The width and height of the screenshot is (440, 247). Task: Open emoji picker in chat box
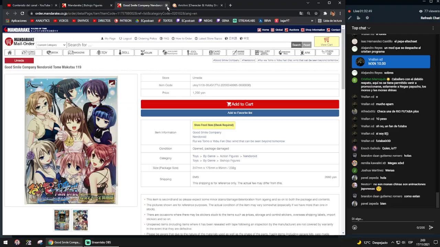click(355, 227)
